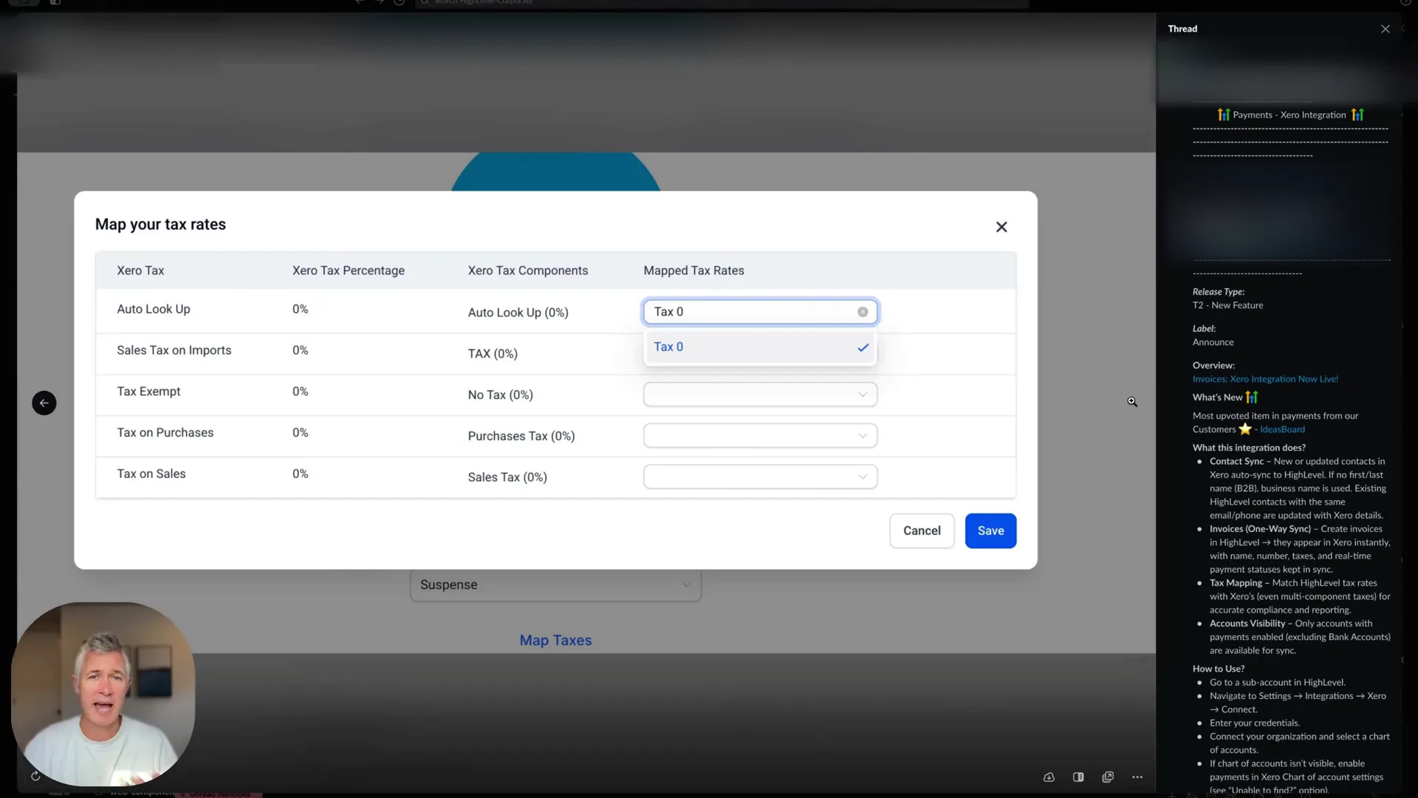Toggle the side panel view icon

coord(1078,777)
